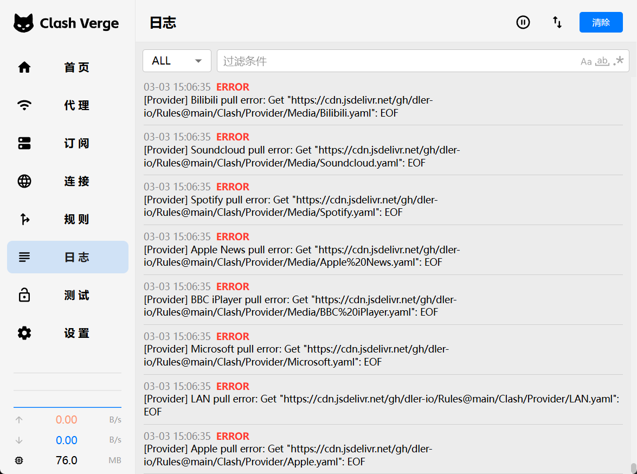Image resolution: width=637 pixels, height=474 pixels.
Task: Toggle match whole word (ab) filter option
Action: click(x=602, y=61)
